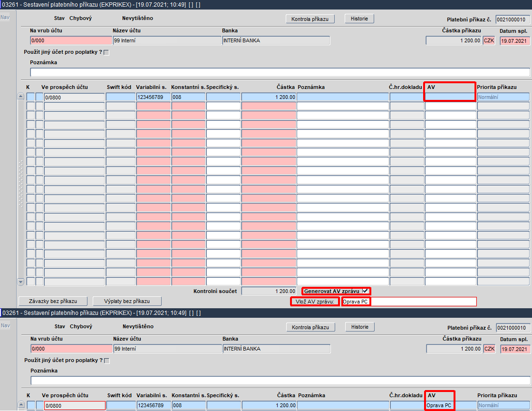Open Priorita příkazu Normální dropdown in lower grid
The height and width of the screenshot is (411, 532).
coord(504,405)
